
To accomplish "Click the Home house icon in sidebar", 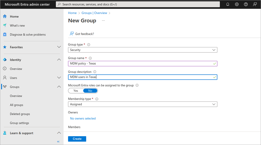I will [x=5, y=16].
